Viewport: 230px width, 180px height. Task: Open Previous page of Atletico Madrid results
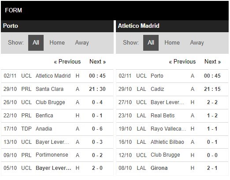182,61
